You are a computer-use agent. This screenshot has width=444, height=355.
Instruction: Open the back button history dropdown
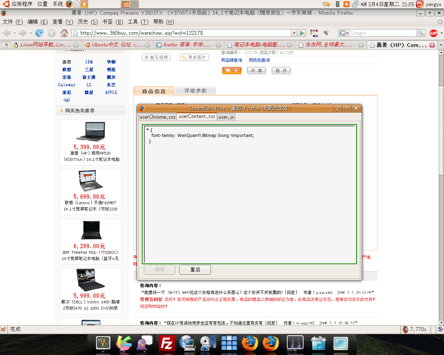click(15, 33)
